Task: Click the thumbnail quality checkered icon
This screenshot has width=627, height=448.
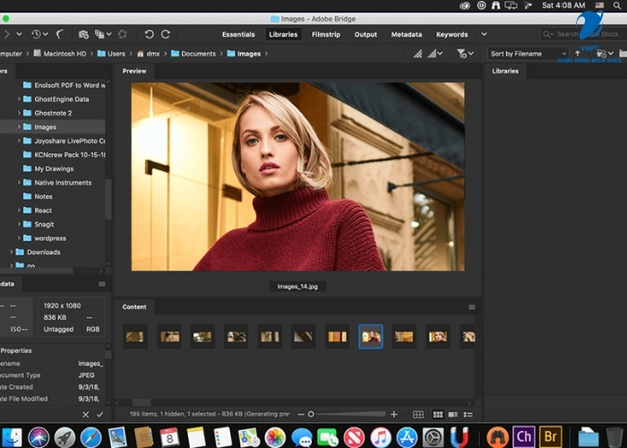Action: (x=418, y=54)
